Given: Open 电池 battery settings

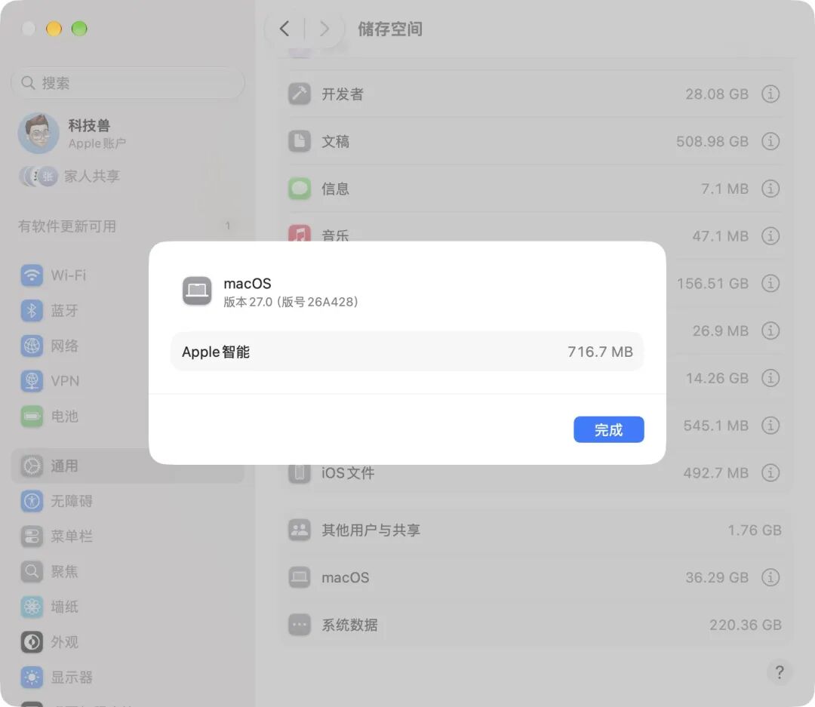Looking at the screenshot, I should coord(50,417).
